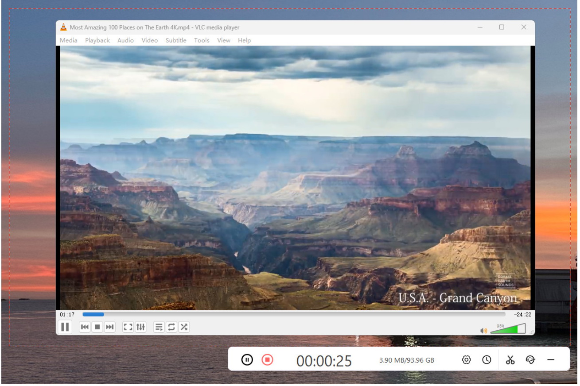This screenshot has height=386, width=580.
Task: Expand the Tools menu
Action: point(202,40)
